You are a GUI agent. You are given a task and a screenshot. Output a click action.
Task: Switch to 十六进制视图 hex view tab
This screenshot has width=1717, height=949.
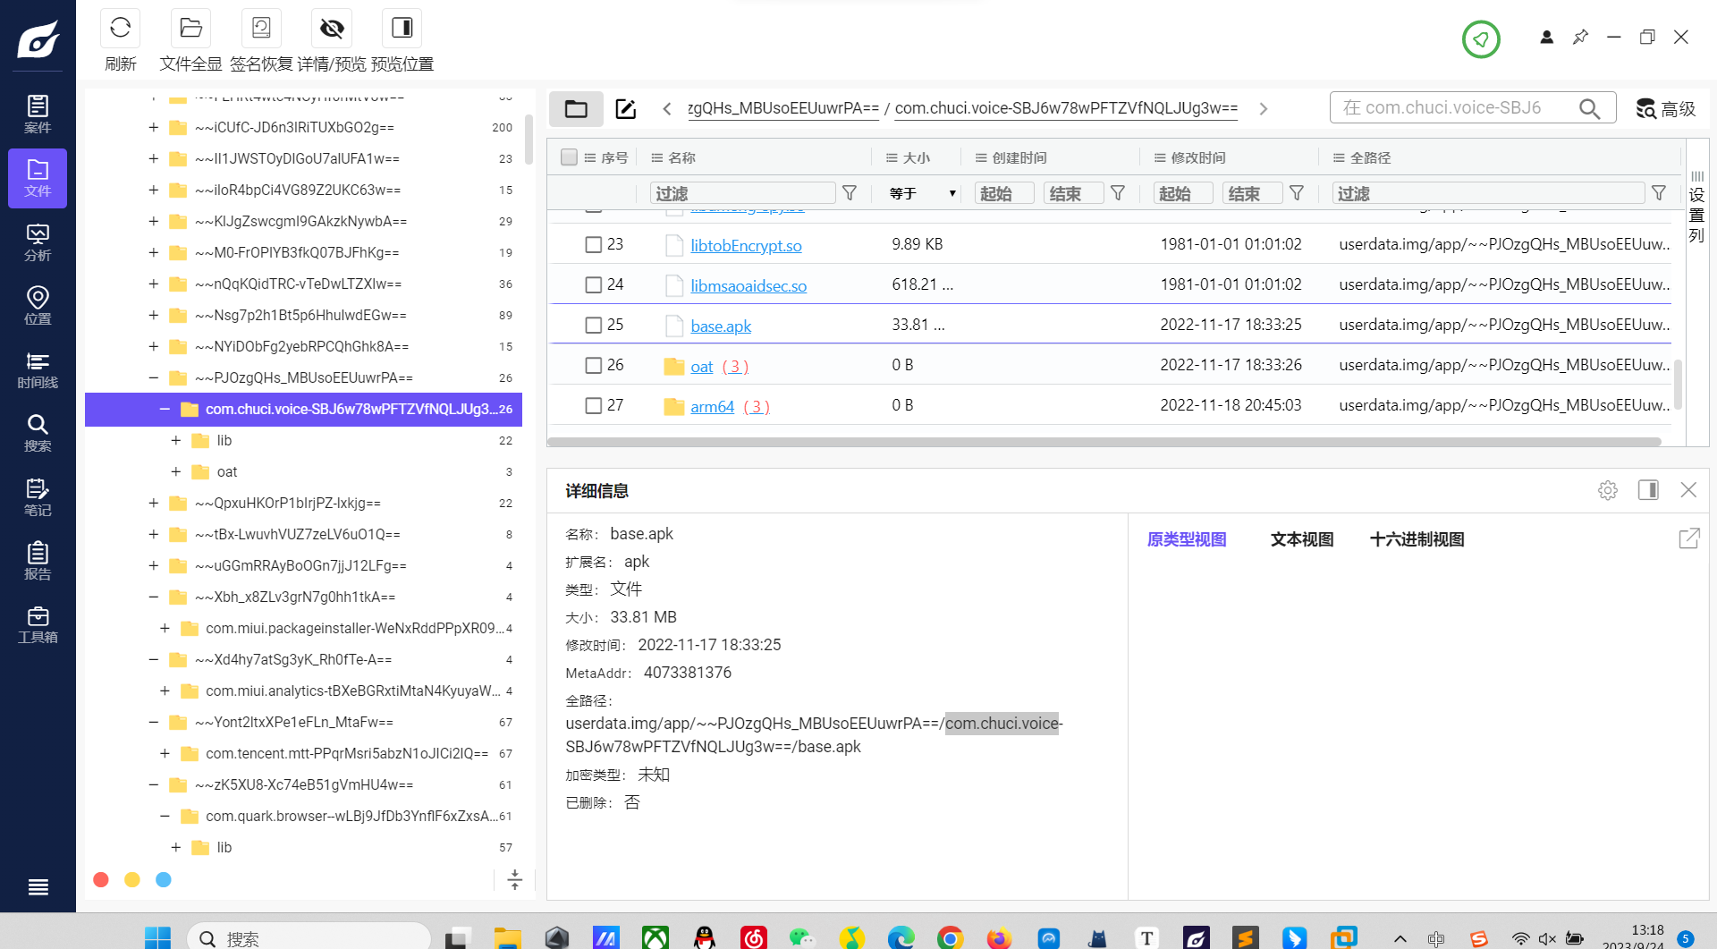(1417, 539)
